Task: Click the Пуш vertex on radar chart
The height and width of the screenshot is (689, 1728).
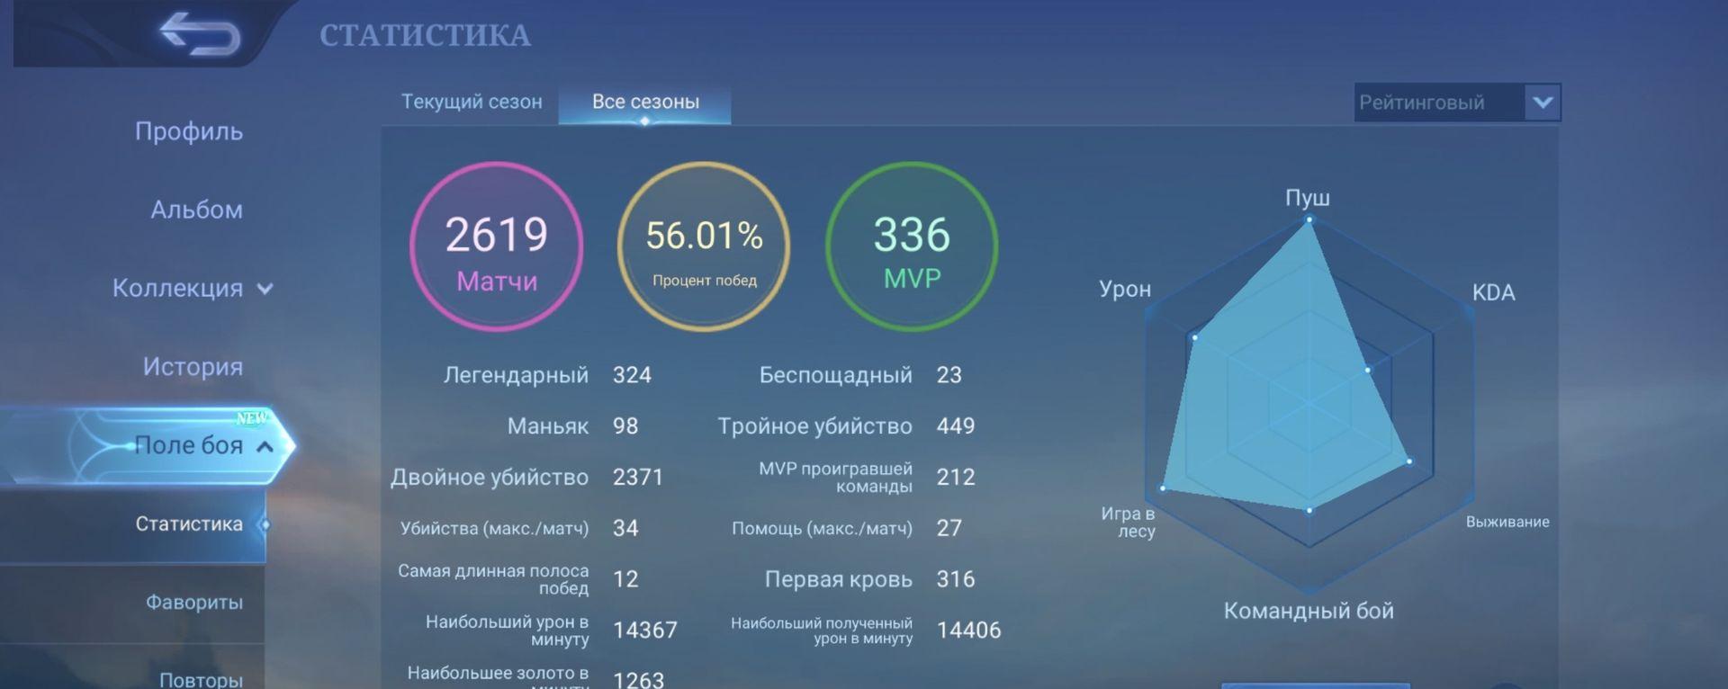Action: [x=1309, y=219]
